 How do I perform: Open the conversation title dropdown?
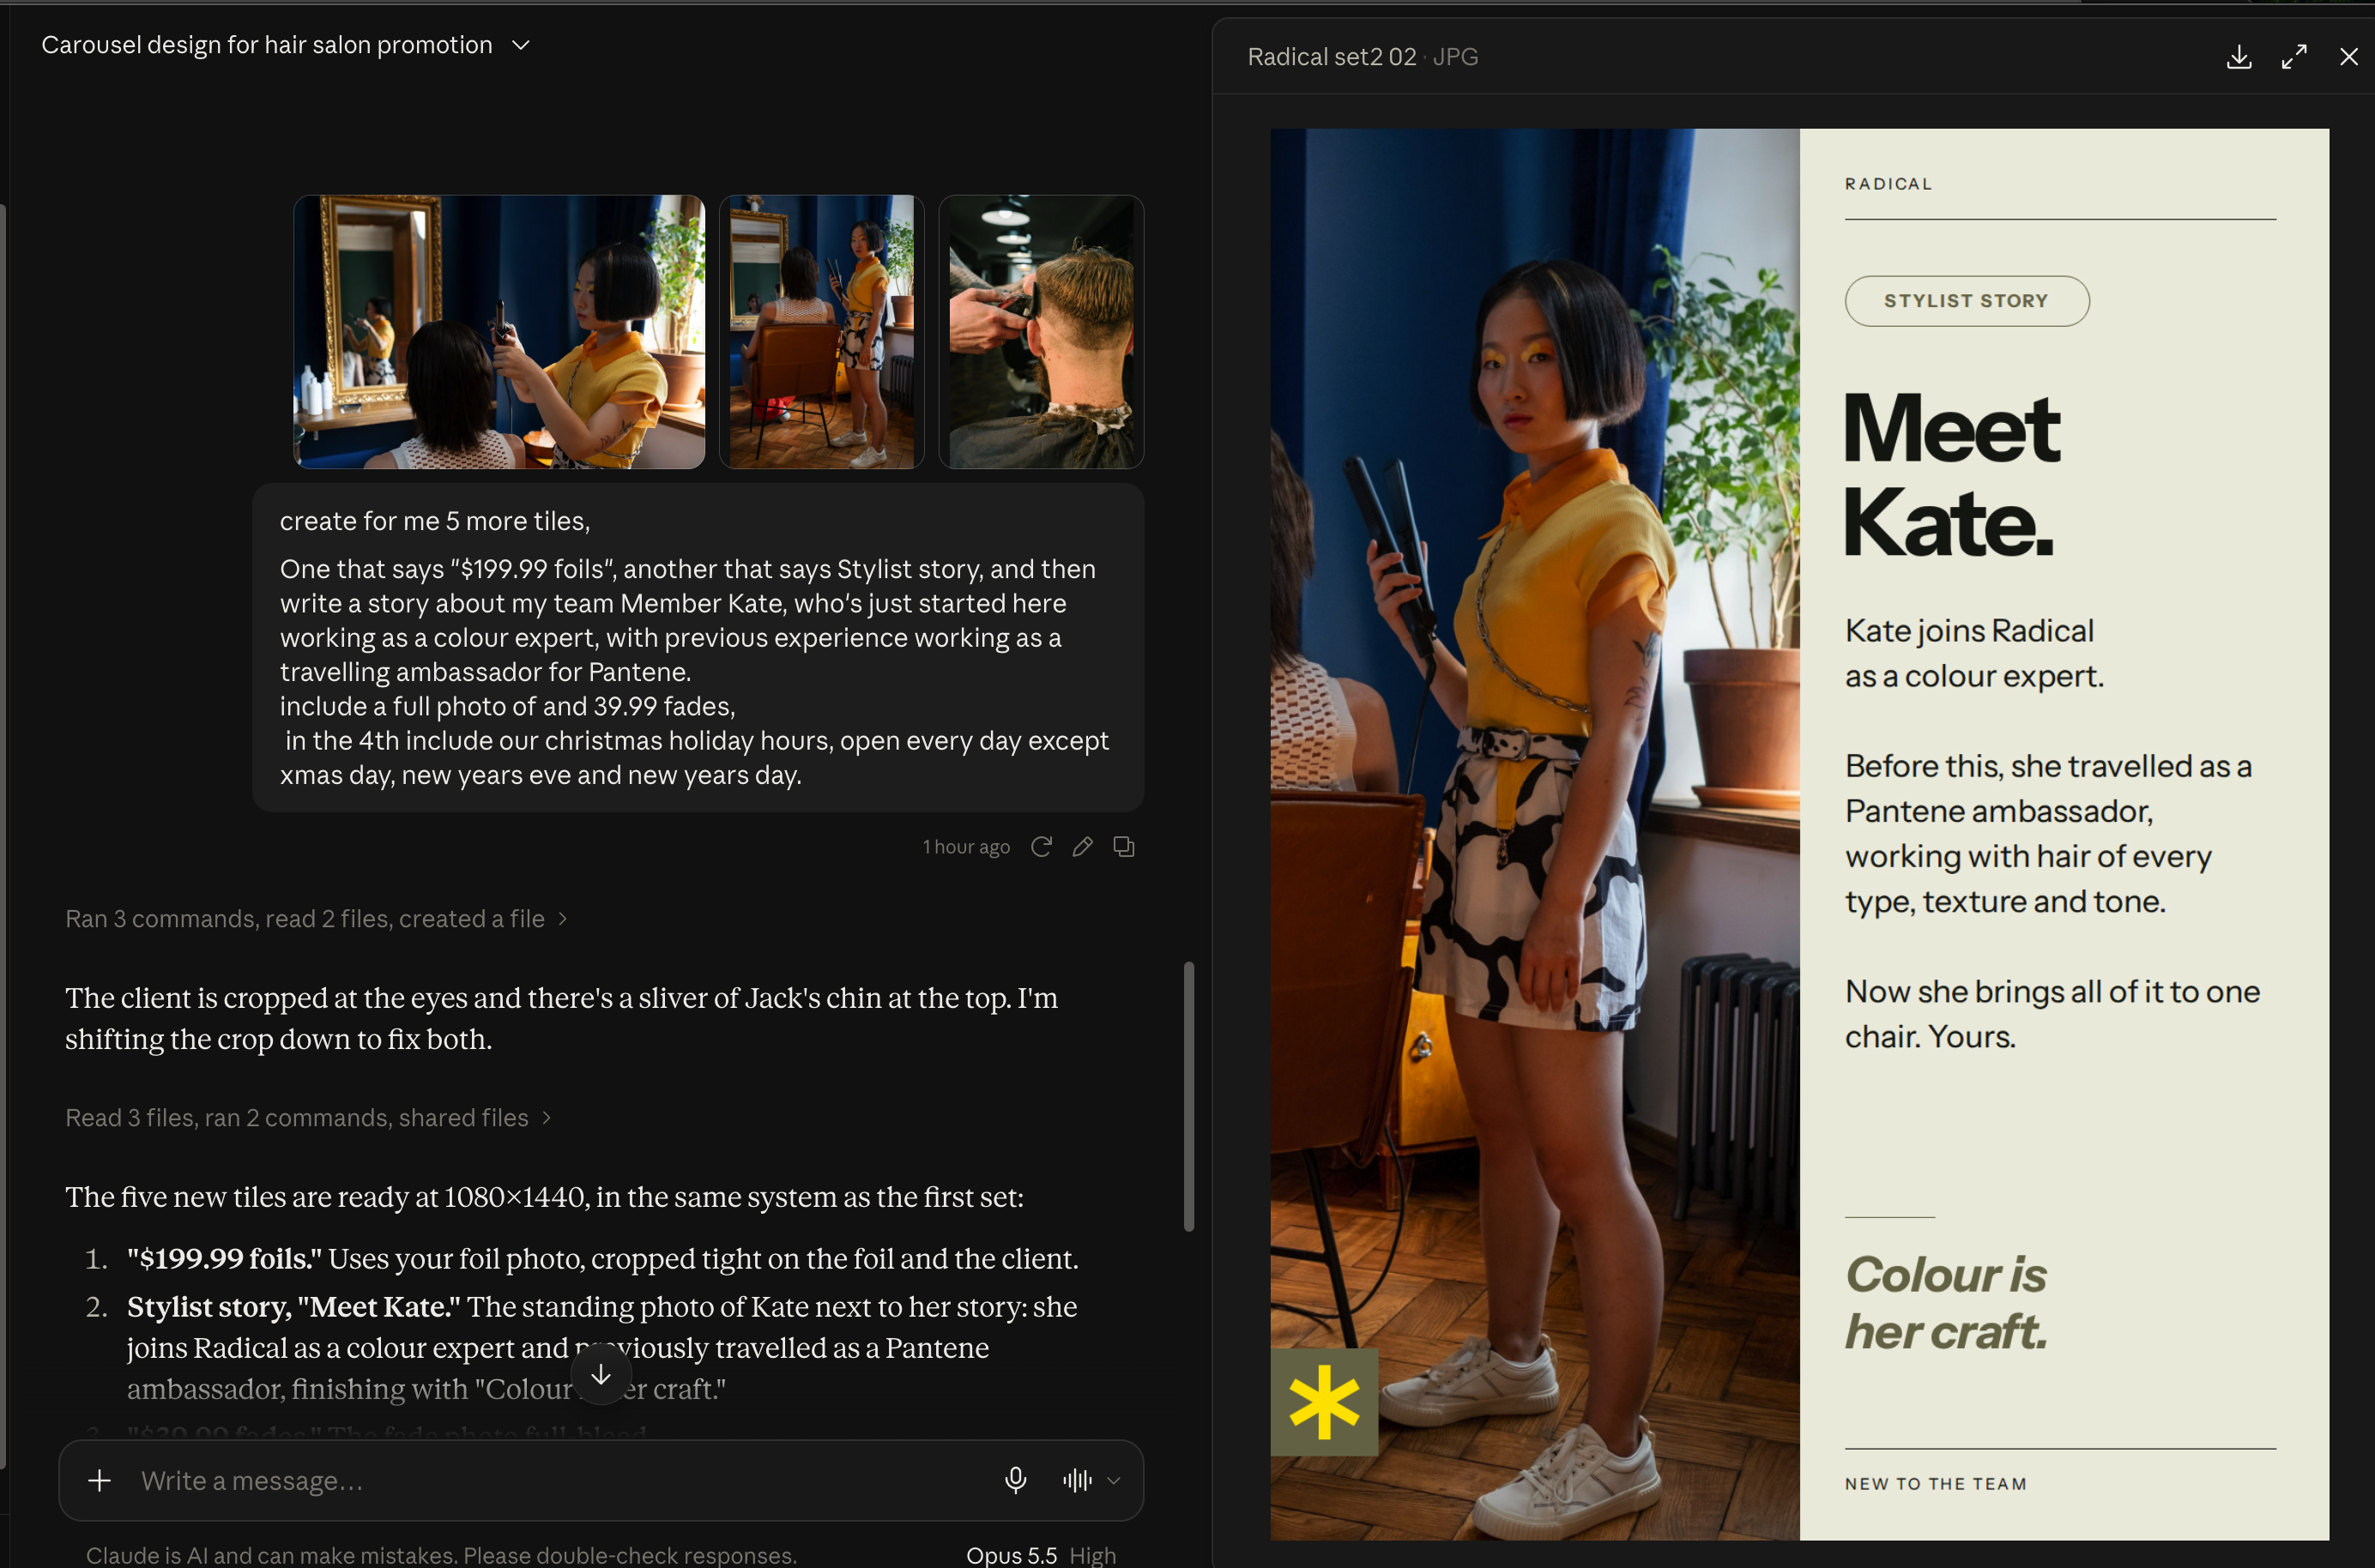[520, 45]
